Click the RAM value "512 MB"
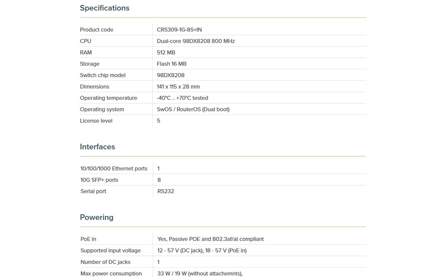This screenshot has width=440, height=277. point(166,53)
